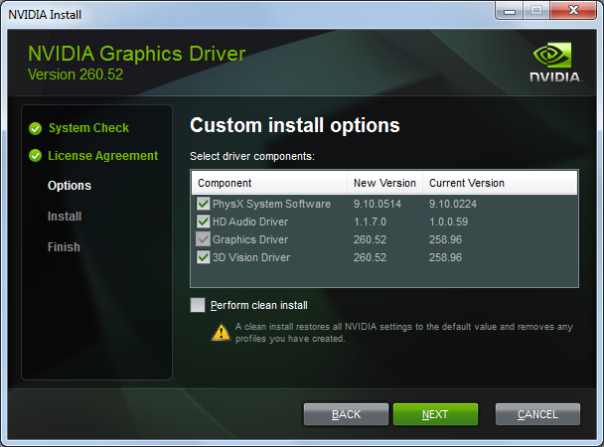The width and height of the screenshot is (604, 447).
Task: Click current version value 9.10.0224
Action: click(453, 204)
